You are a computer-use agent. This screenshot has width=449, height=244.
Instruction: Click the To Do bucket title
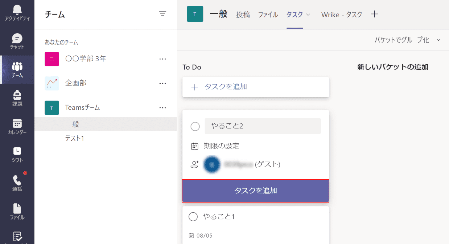[x=192, y=67]
